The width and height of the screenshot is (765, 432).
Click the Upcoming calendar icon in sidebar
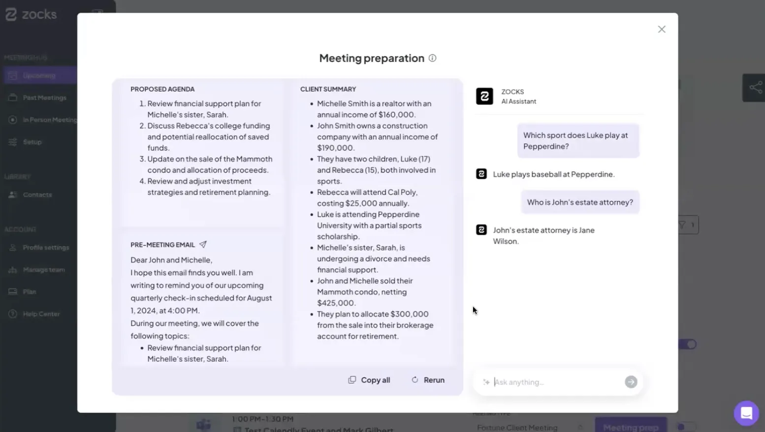[13, 75]
